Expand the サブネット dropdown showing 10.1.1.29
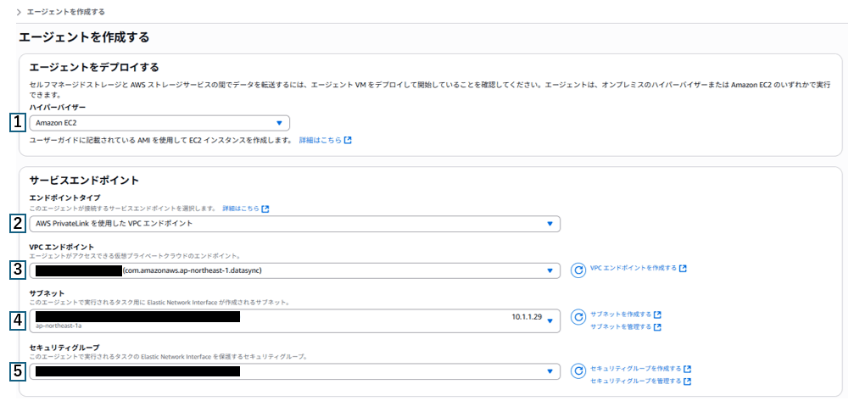This screenshot has height=401, width=848. tap(294, 320)
